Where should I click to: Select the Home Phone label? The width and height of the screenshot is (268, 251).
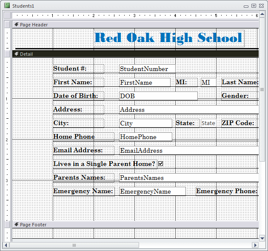[83, 137]
